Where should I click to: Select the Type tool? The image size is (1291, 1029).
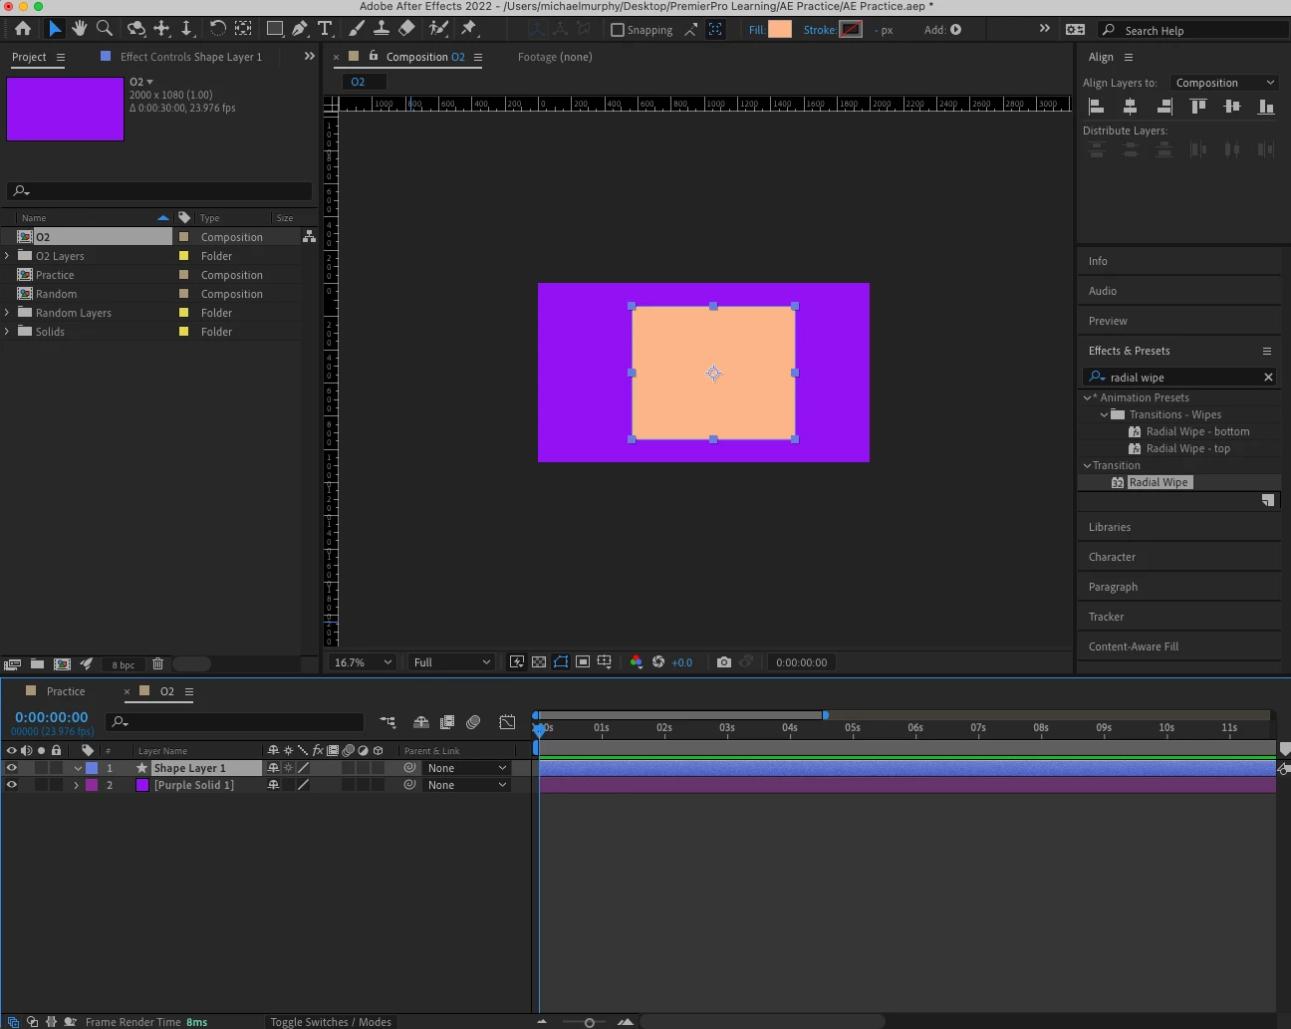(325, 29)
